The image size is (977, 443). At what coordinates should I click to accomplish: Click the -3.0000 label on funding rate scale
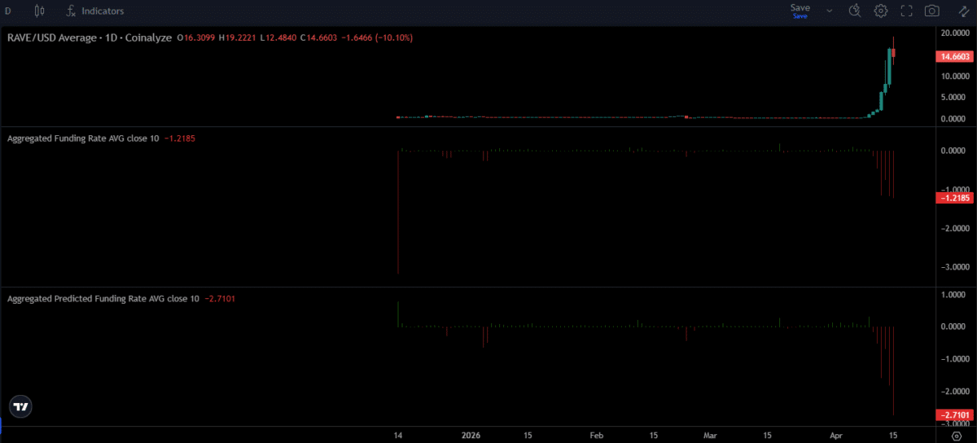(x=954, y=267)
